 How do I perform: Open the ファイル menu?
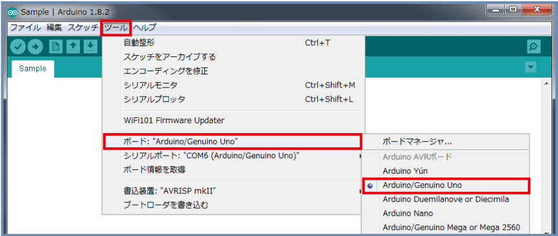[x=25, y=28]
